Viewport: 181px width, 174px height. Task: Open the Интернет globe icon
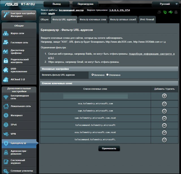(x=6, y=115)
